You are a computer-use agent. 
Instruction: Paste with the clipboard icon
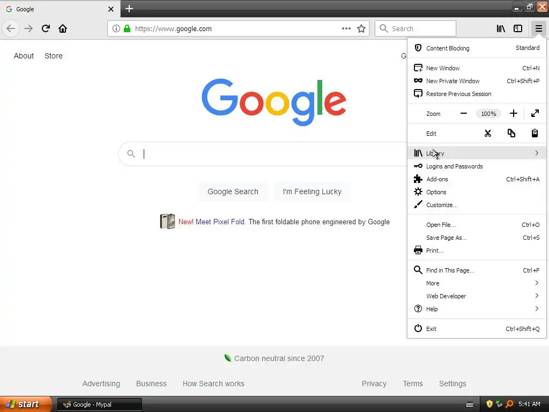(x=535, y=133)
